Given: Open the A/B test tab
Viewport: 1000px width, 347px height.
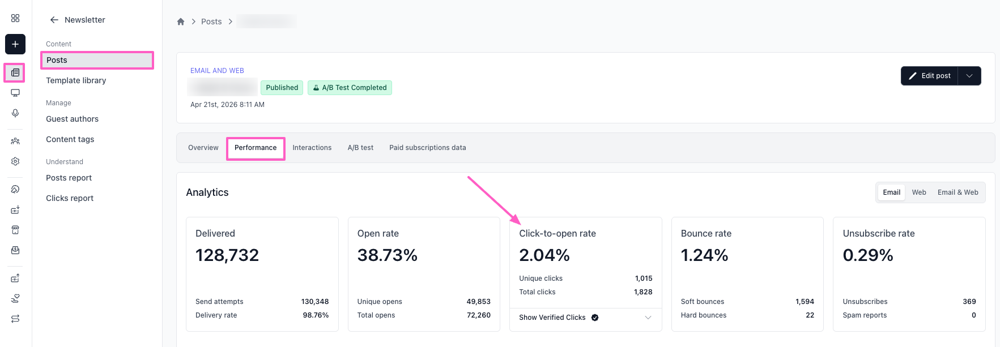Looking at the screenshot, I should click(x=360, y=148).
